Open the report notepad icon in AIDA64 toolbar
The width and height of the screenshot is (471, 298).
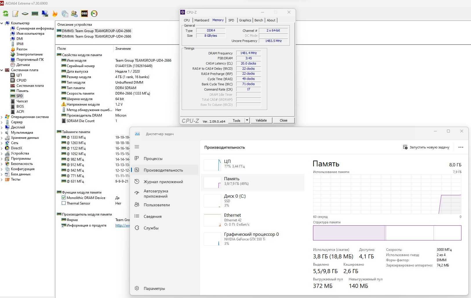tap(15, 14)
